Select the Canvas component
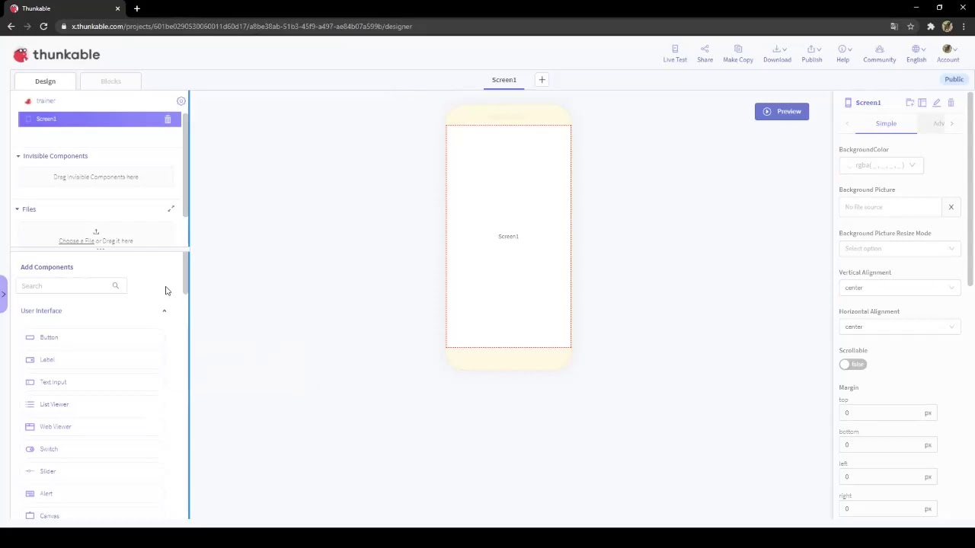This screenshot has height=548, width=975. (94, 516)
